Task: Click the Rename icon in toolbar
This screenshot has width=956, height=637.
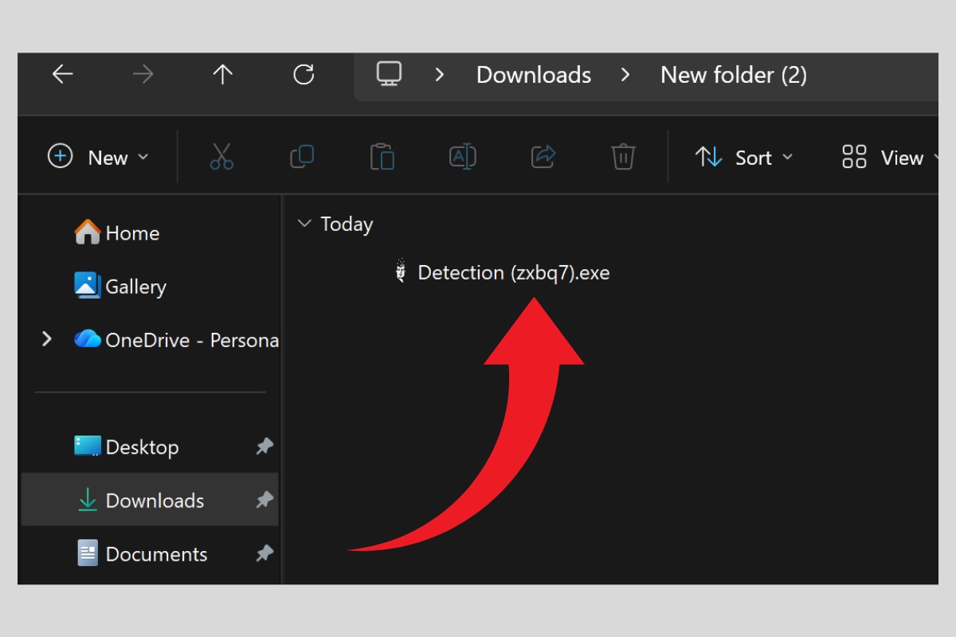Action: [x=463, y=157]
